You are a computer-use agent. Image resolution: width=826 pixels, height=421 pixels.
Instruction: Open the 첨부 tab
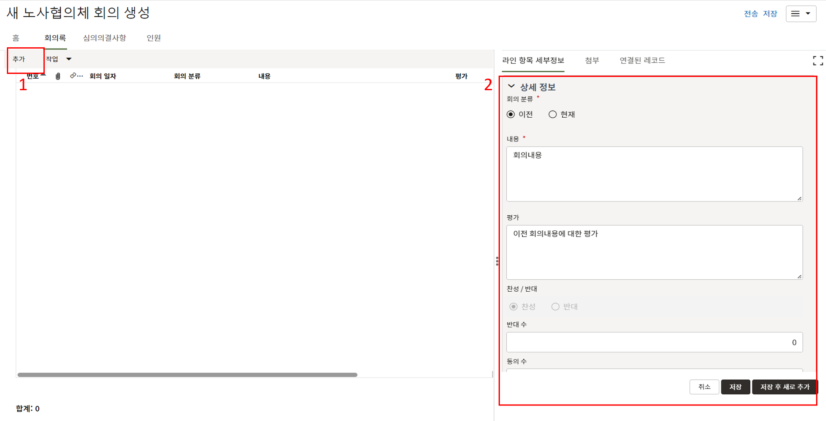coord(592,61)
